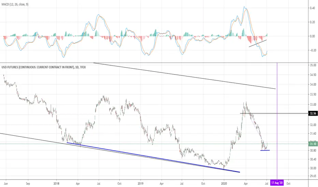Click the 34.50 price axis value
318x187 pixels.
[x=313, y=75]
